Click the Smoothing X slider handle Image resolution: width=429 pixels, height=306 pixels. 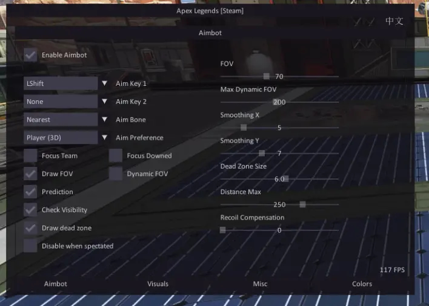tap(244, 128)
